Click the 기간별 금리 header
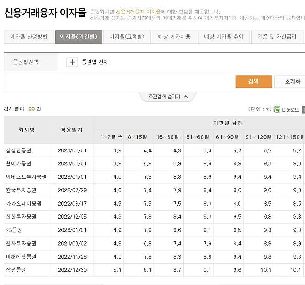305x285 pixels. click(x=228, y=123)
